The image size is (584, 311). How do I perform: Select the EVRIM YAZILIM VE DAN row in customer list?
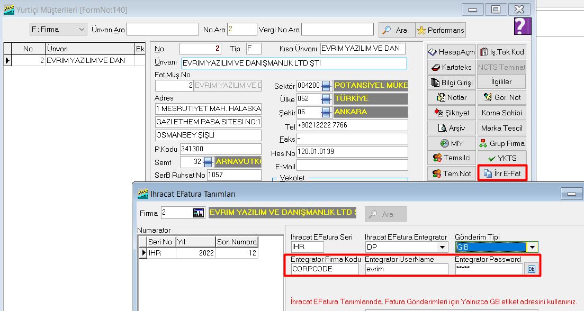tap(74, 61)
